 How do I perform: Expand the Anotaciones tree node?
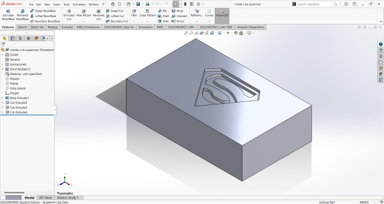point(2,64)
